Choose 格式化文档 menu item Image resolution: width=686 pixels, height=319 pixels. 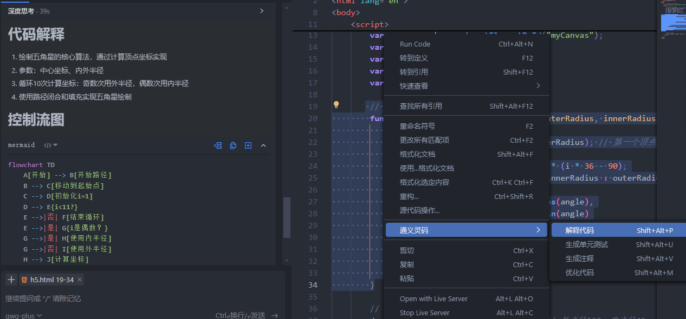[x=467, y=154]
